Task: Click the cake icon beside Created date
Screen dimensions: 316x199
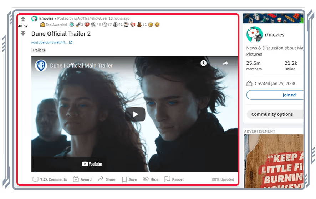Action: pyautogui.click(x=249, y=84)
